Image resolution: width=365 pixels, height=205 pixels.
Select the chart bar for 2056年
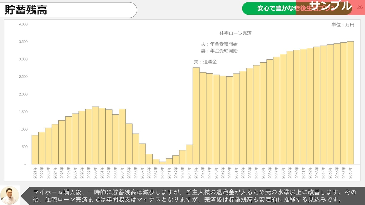(270, 112)
